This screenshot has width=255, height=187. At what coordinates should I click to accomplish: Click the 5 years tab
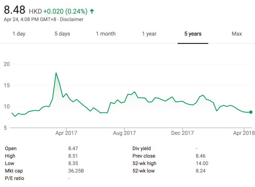193,34
